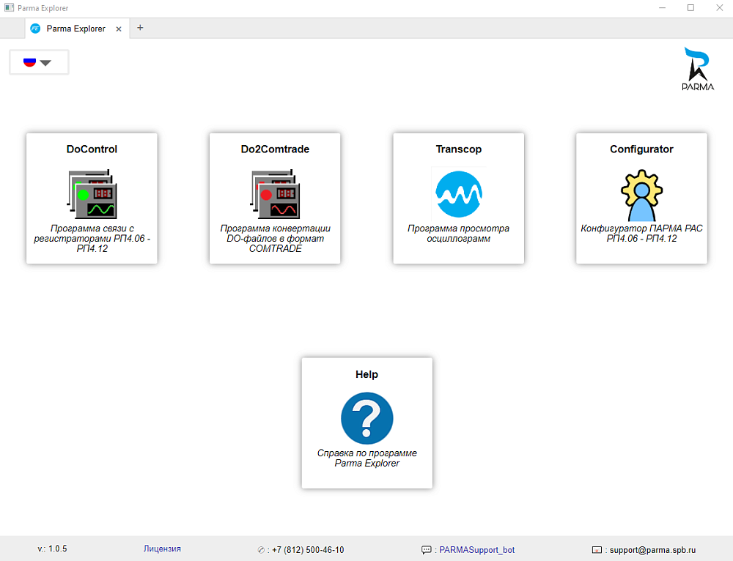This screenshot has height=561, width=733.
Task: Minimize the Parma Explorer window
Action: pyautogui.click(x=662, y=8)
